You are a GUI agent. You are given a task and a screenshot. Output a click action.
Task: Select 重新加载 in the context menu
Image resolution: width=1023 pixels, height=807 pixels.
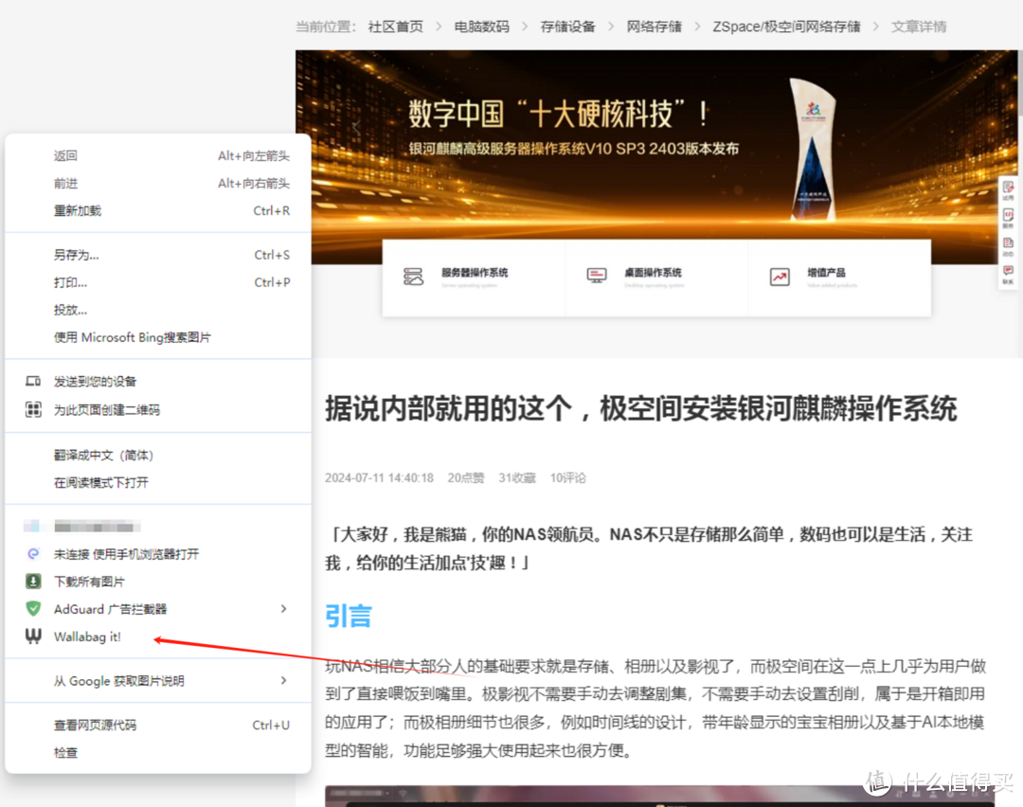tap(78, 211)
